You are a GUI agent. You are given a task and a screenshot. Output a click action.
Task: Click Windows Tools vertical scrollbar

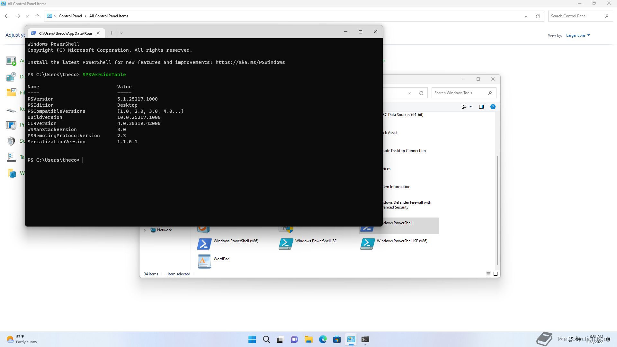point(498,210)
